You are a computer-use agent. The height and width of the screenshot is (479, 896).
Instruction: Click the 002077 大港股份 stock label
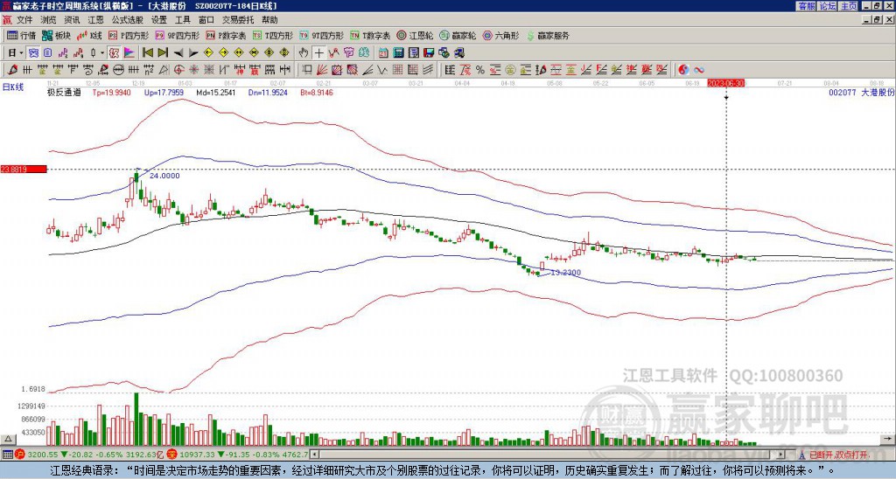coord(861,92)
